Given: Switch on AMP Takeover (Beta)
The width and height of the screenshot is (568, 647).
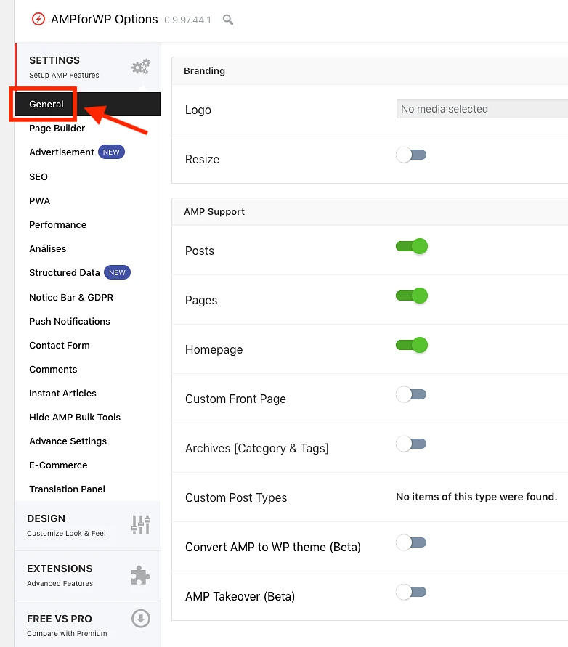Looking at the screenshot, I should coord(411,592).
